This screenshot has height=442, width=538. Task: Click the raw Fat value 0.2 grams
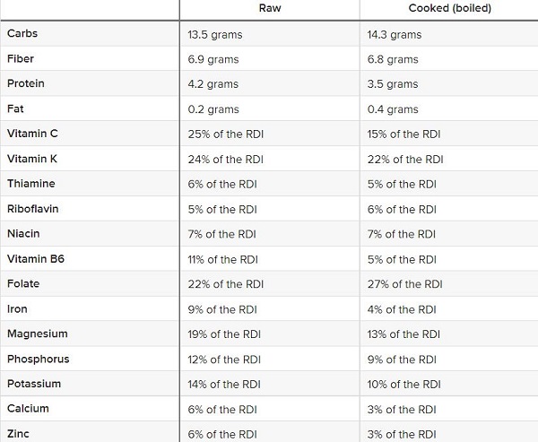(x=213, y=109)
